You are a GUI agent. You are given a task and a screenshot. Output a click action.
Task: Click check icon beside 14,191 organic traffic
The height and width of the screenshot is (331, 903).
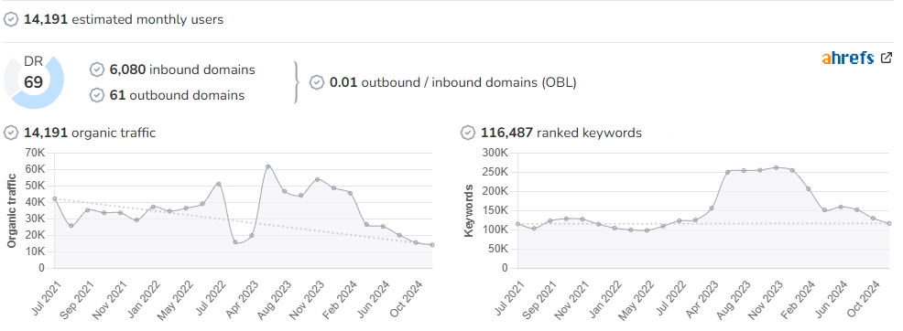[11, 133]
